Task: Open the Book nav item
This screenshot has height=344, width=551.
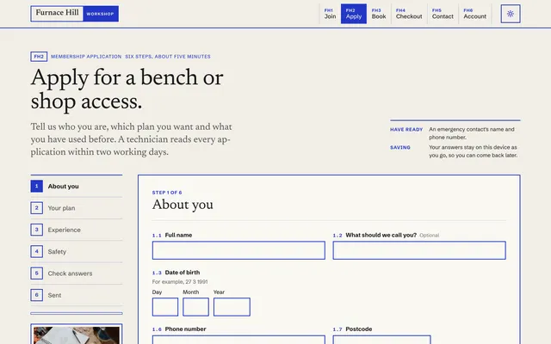Action: [379, 14]
